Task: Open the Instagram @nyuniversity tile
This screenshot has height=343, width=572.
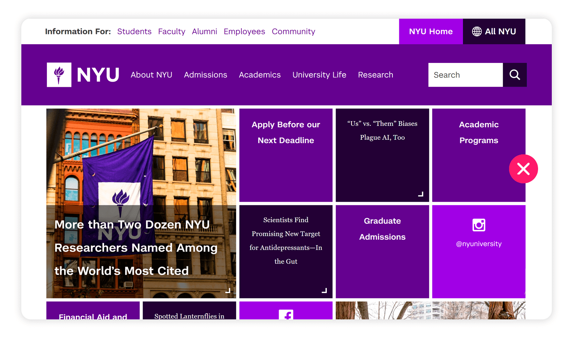Action: 479,252
